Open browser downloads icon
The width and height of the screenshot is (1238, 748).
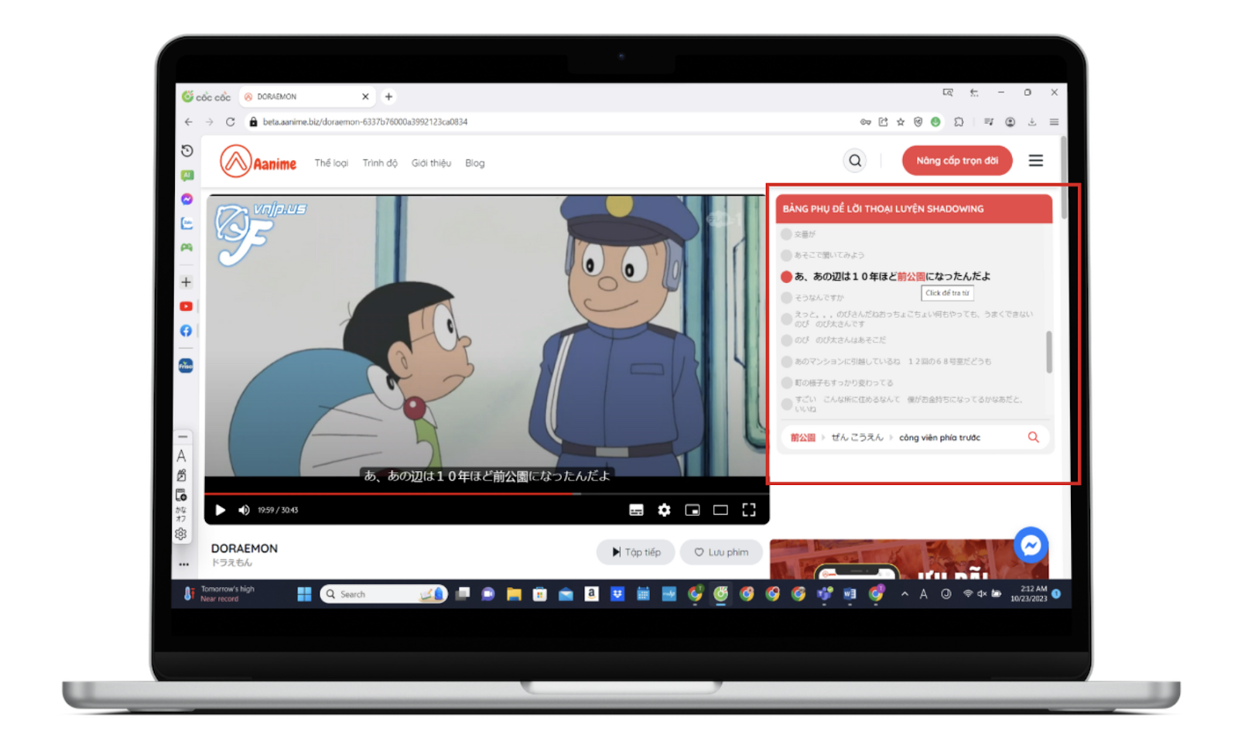coord(1031,122)
